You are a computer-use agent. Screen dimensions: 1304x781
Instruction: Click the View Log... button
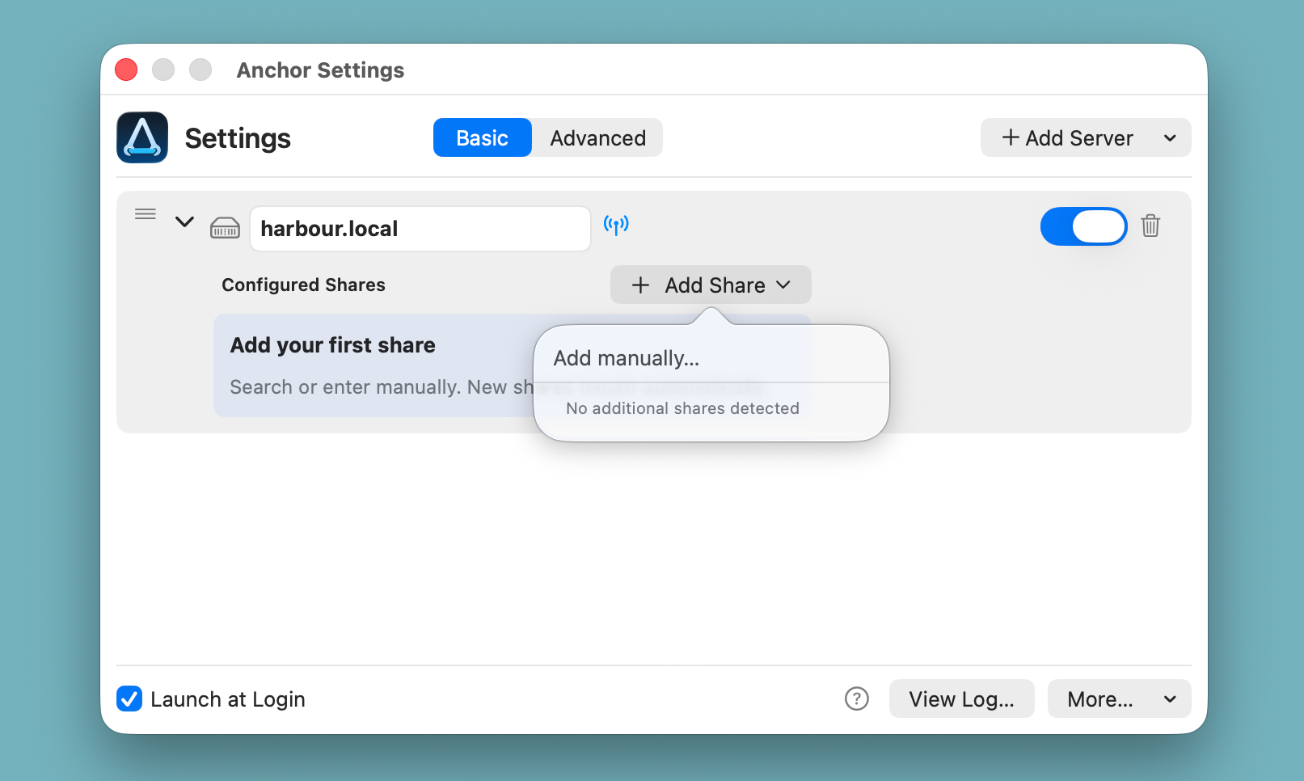click(962, 699)
